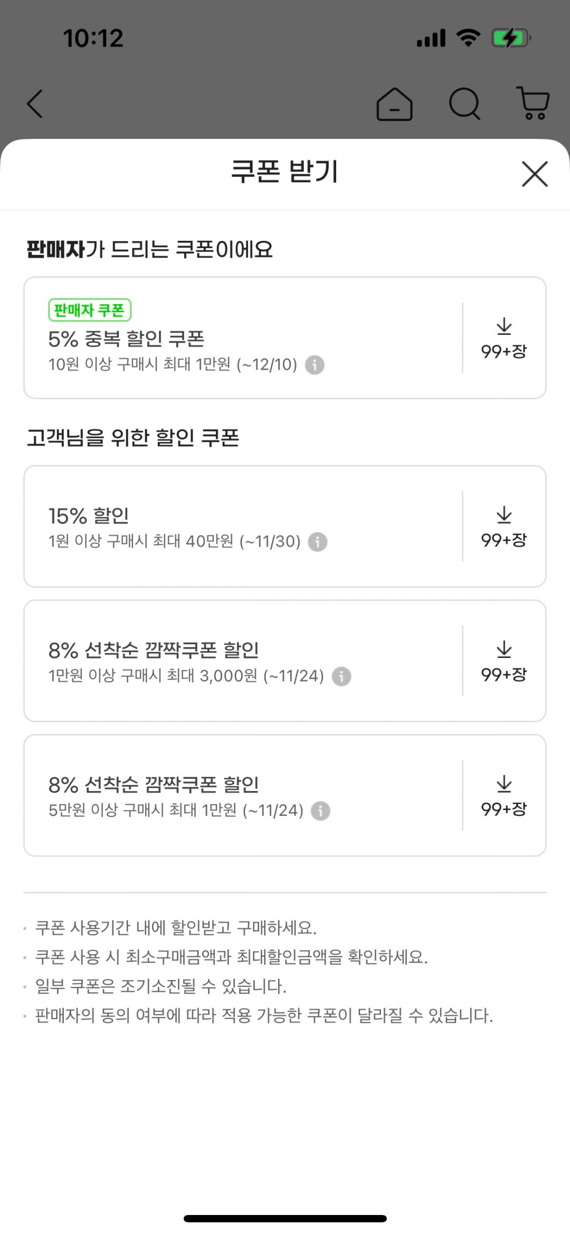Download the 8% coupon for 1만원 이상
Screen dimensions: 570x1234
tap(504, 661)
